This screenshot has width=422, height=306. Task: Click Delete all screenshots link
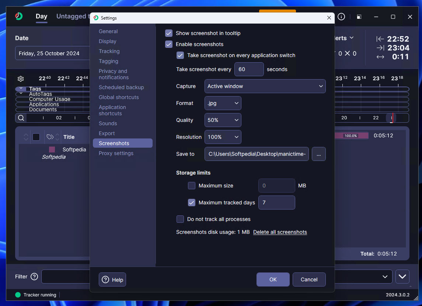point(280,232)
